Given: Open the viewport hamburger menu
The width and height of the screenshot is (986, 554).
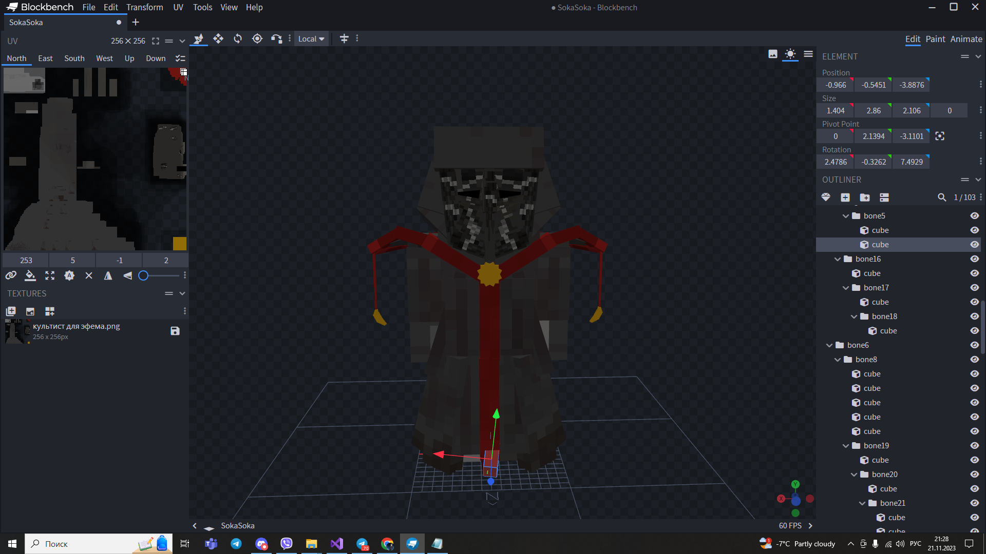Looking at the screenshot, I should (808, 54).
